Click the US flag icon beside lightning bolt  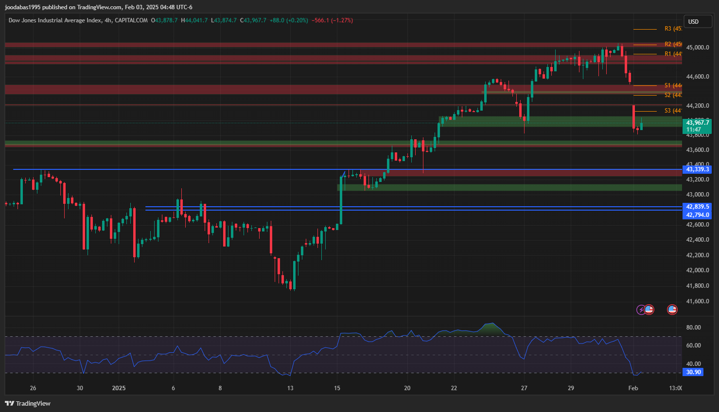coord(649,310)
